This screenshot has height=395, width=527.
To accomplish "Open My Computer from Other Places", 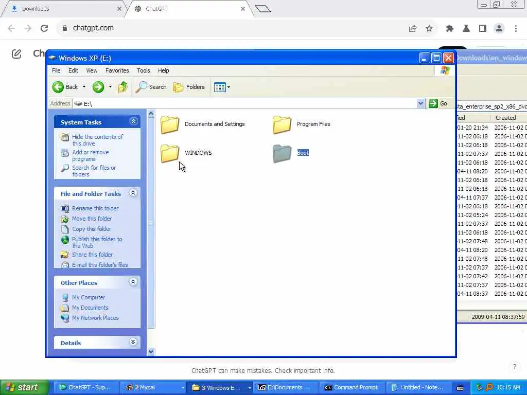I will click(x=89, y=297).
